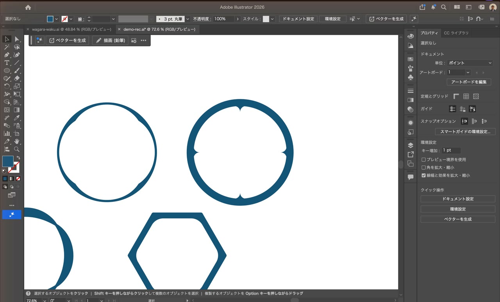
Task: Select the Magic Wand tool
Action: pos(7,47)
